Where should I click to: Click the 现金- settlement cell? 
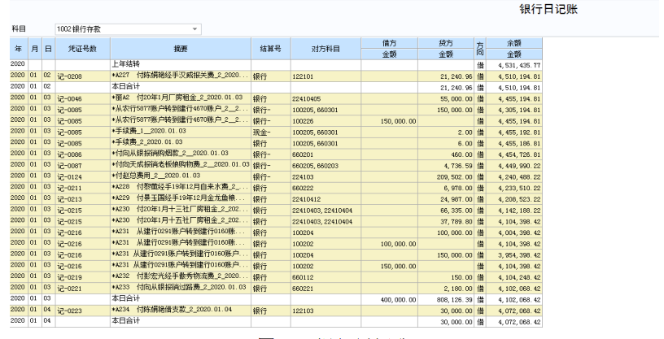coord(271,132)
